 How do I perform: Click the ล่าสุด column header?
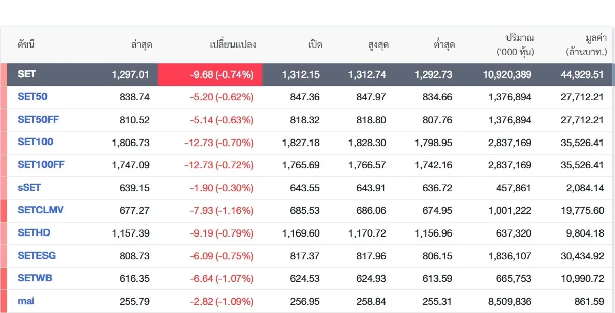[x=141, y=45]
